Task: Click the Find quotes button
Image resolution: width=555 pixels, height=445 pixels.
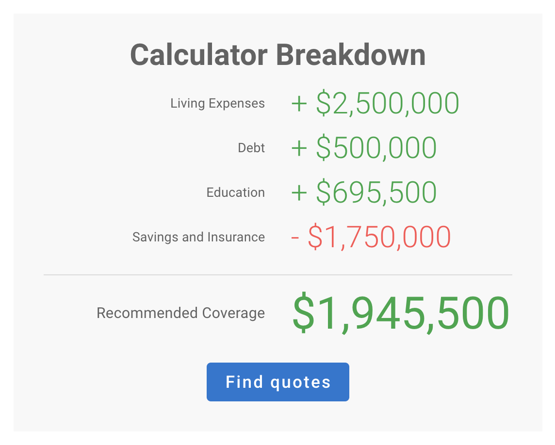Action: [x=277, y=382]
